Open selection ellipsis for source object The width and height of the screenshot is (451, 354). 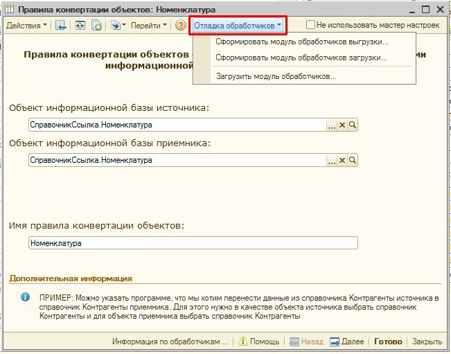(x=332, y=125)
